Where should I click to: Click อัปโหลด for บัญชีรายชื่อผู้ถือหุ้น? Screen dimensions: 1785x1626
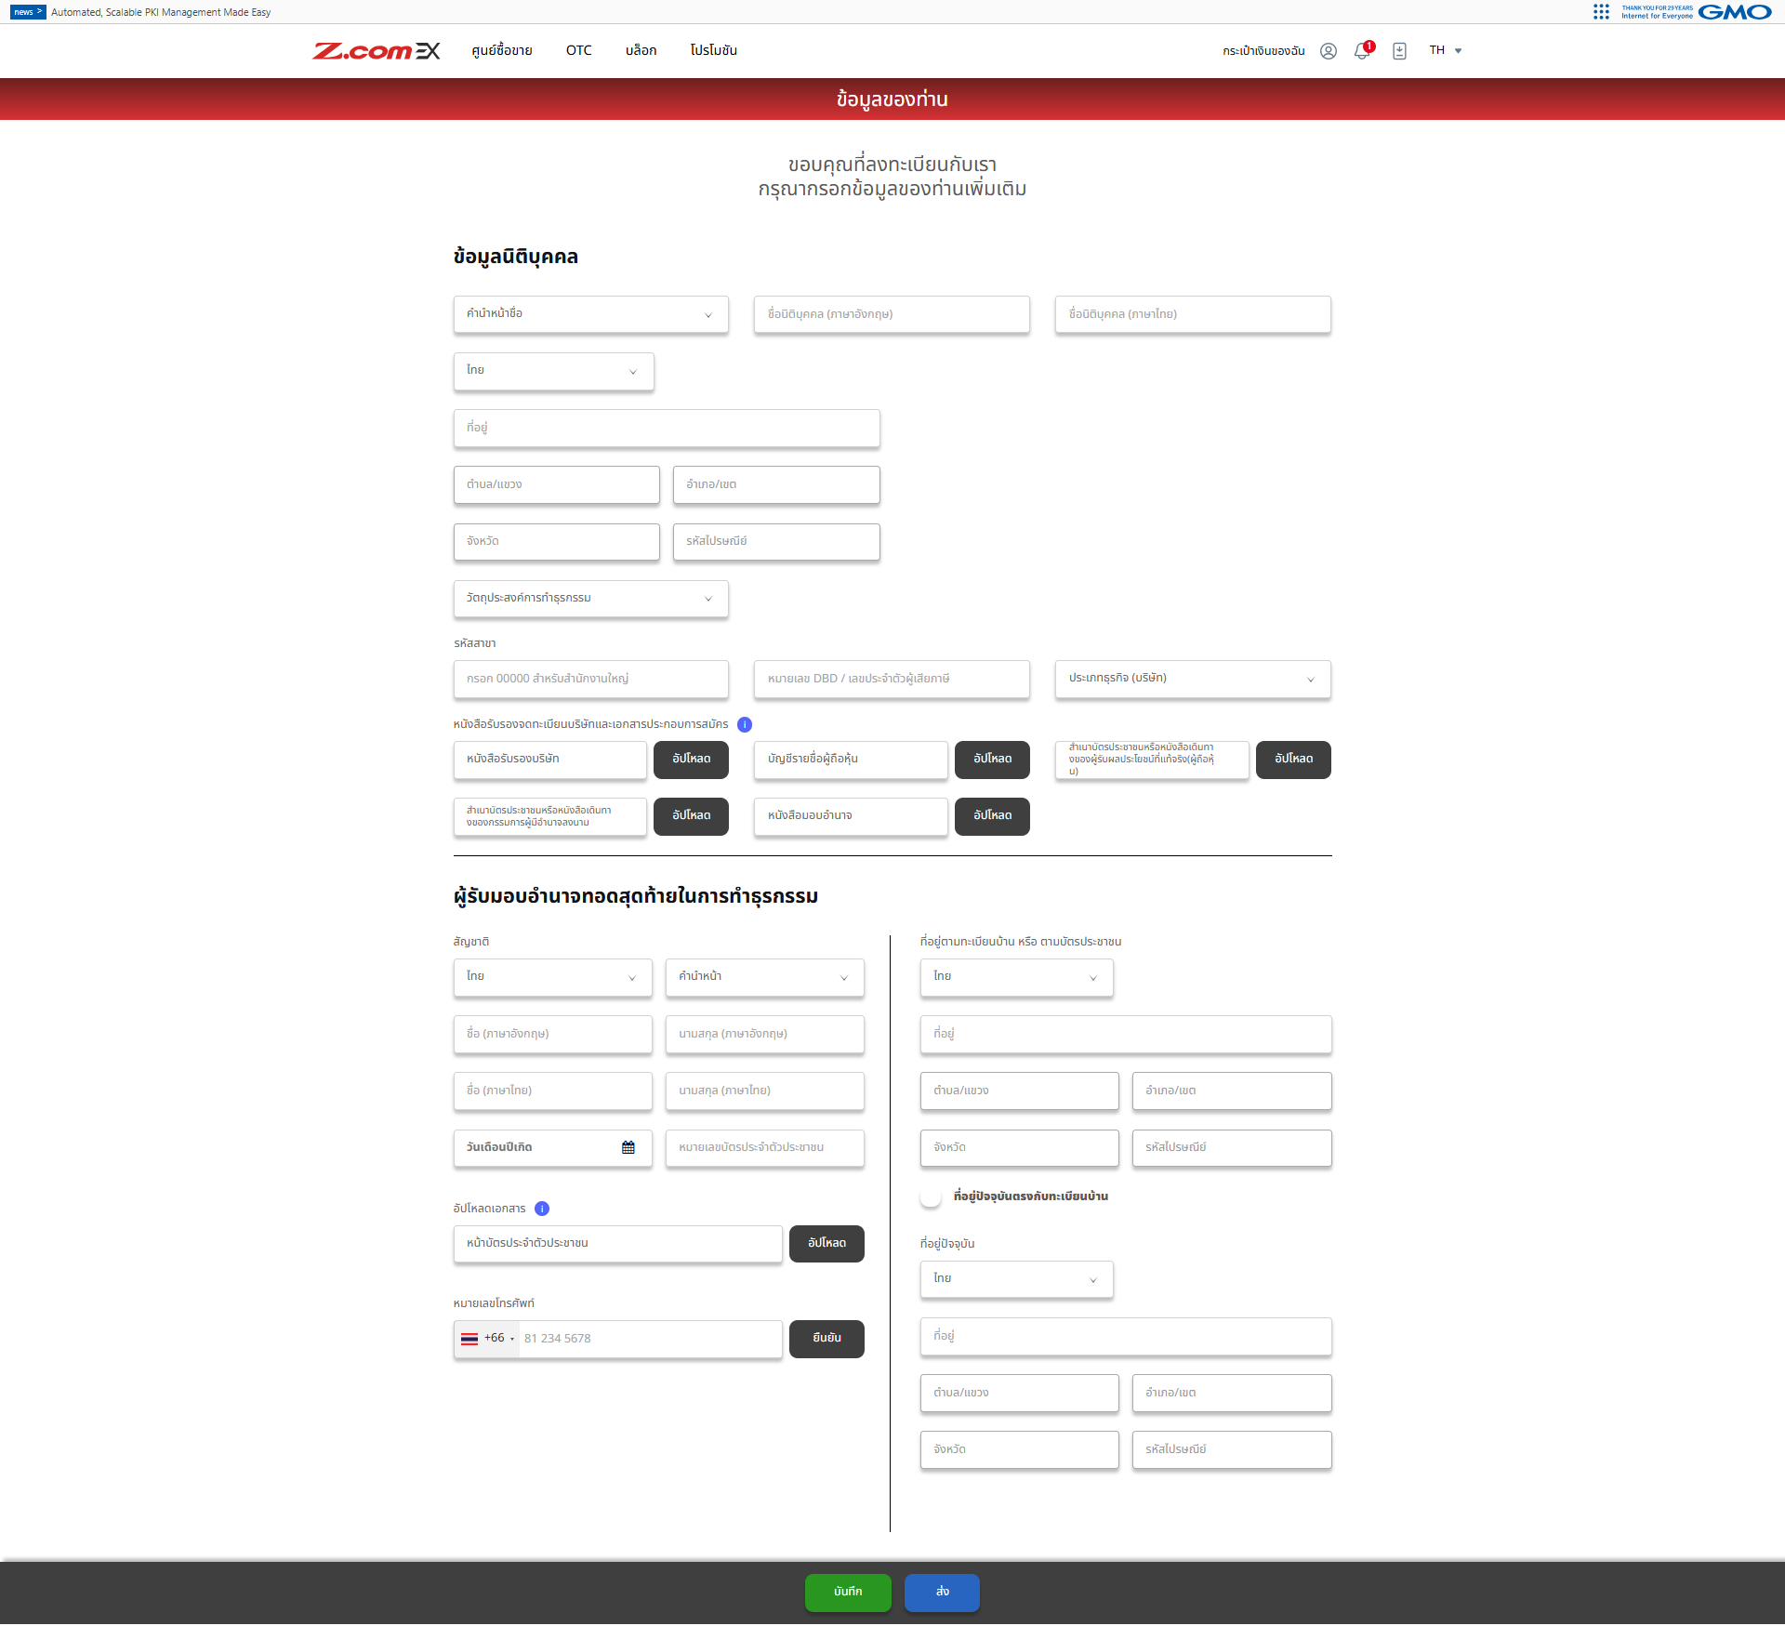click(992, 760)
